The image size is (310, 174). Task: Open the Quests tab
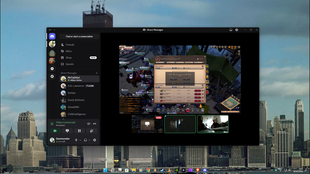pos(79,64)
